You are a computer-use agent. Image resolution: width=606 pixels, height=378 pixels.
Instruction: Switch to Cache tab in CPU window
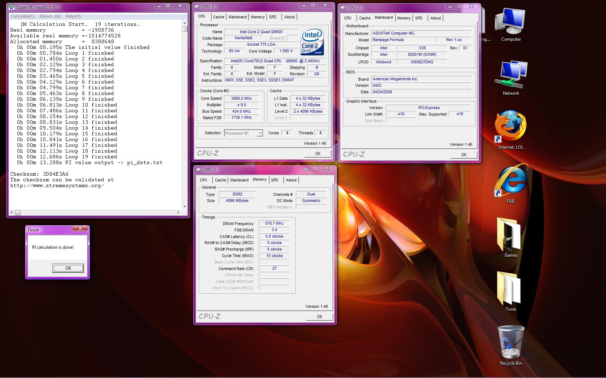coord(219,17)
